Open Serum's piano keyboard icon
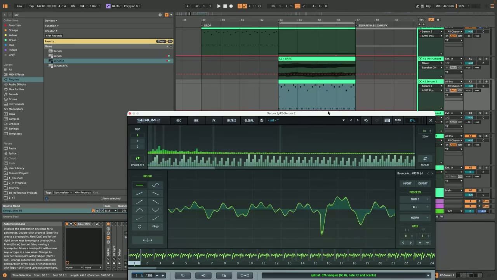The height and width of the screenshot is (280, 497). [387, 121]
